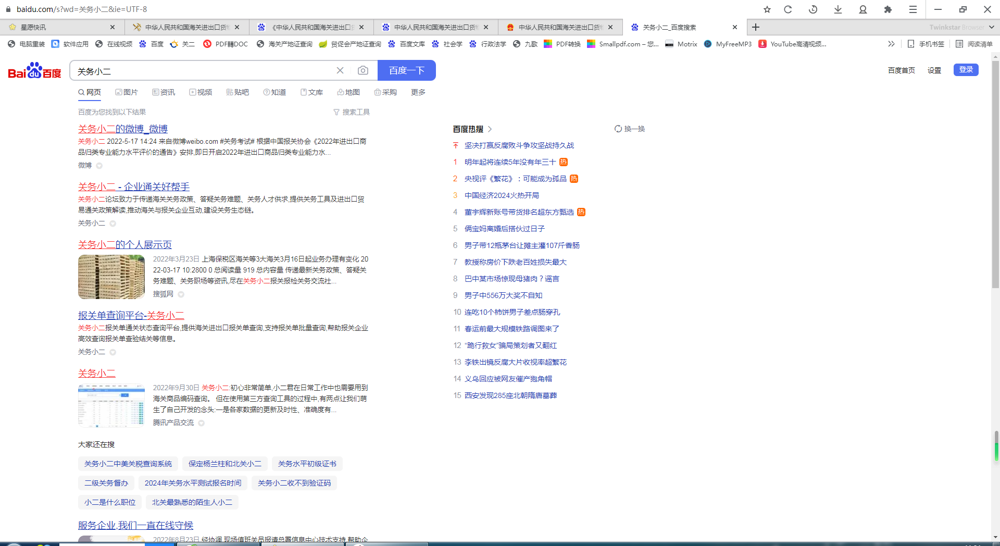
Task: Open the 设置 settings link
Action: point(934,70)
